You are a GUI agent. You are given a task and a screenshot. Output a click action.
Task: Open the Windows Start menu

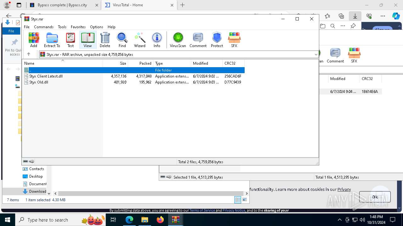click(8, 220)
